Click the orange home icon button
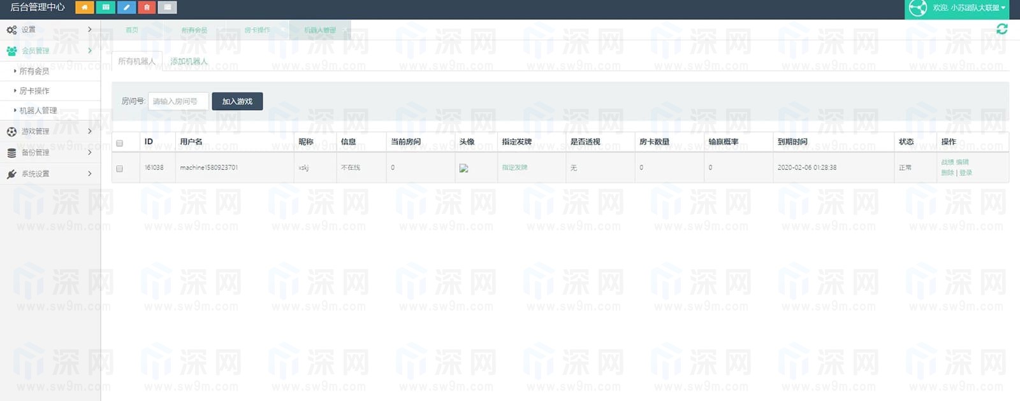The width and height of the screenshot is (1020, 401). click(84, 8)
